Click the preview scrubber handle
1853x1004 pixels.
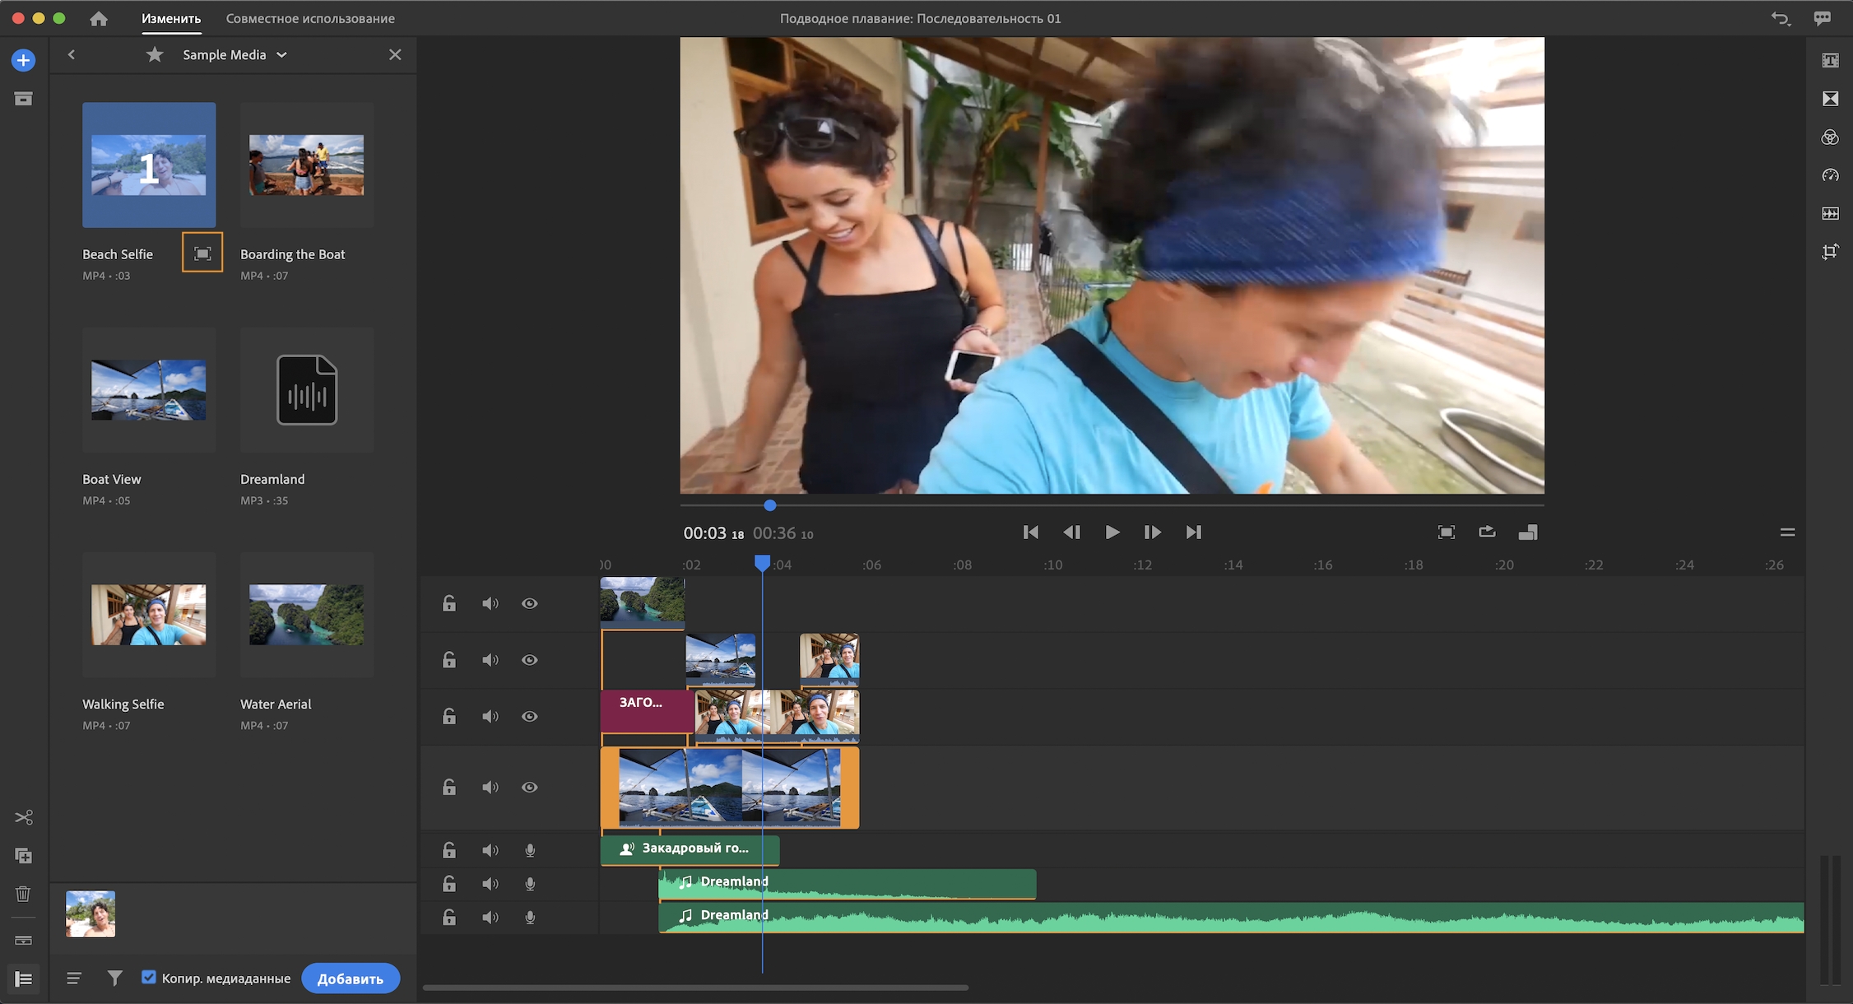[769, 505]
